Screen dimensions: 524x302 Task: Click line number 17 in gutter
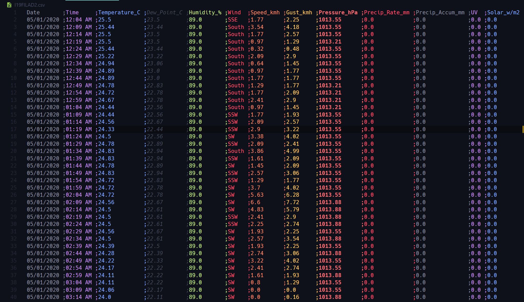tap(14, 129)
